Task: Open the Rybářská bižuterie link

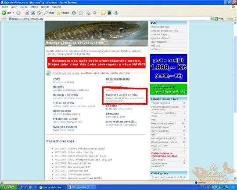Action: (65, 127)
